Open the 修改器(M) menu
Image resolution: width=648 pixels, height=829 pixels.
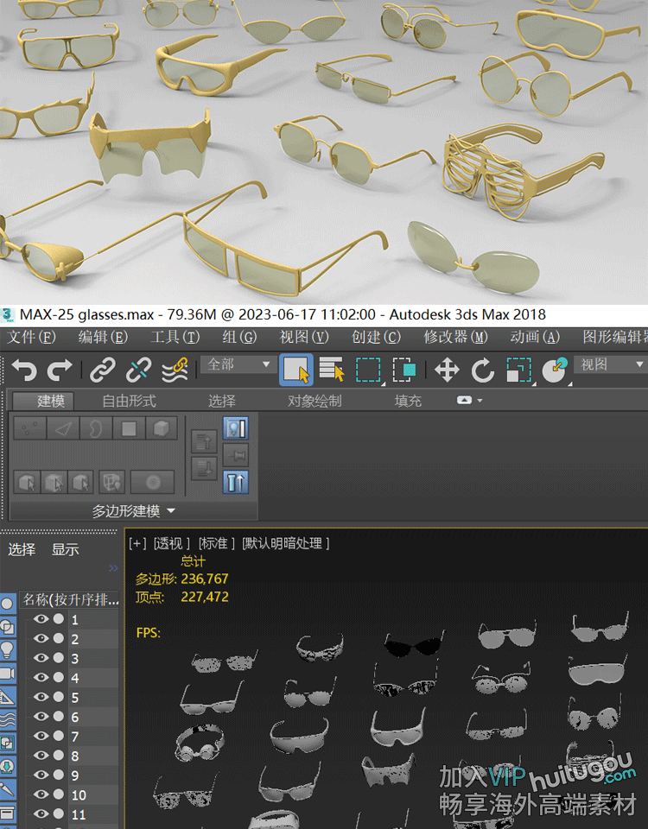pos(455,337)
